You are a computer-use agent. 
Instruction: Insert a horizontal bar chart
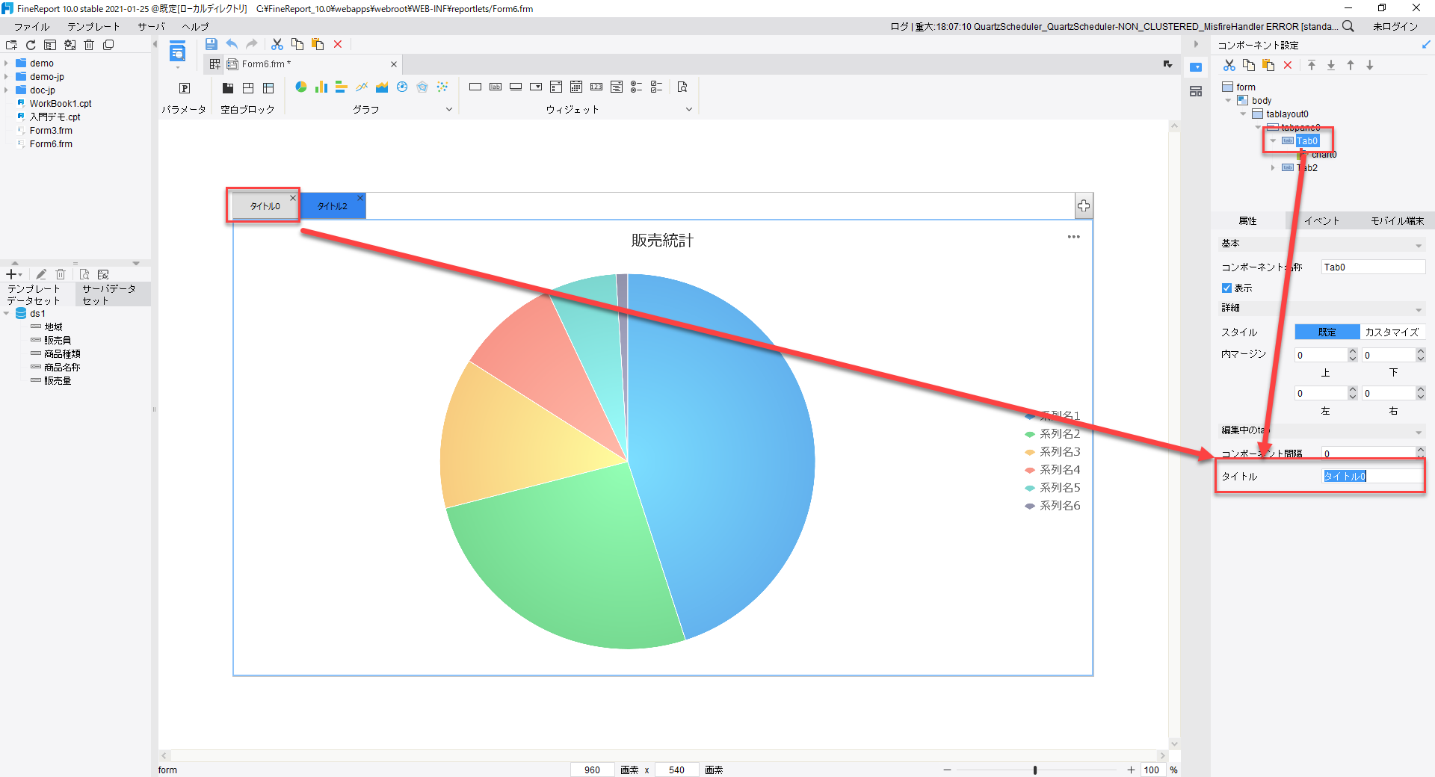click(x=342, y=87)
